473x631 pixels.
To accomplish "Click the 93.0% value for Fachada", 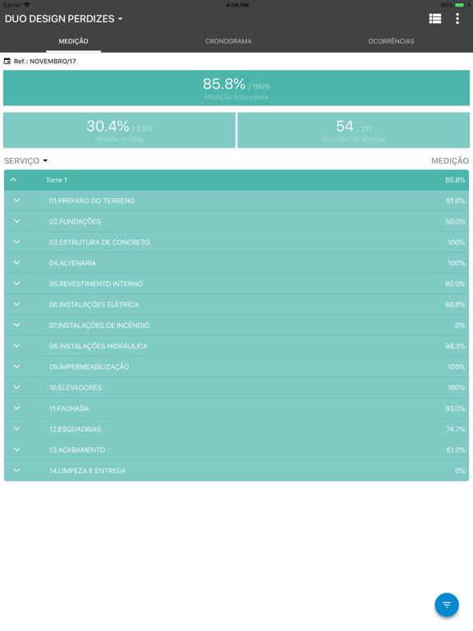I will tap(455, 408).
